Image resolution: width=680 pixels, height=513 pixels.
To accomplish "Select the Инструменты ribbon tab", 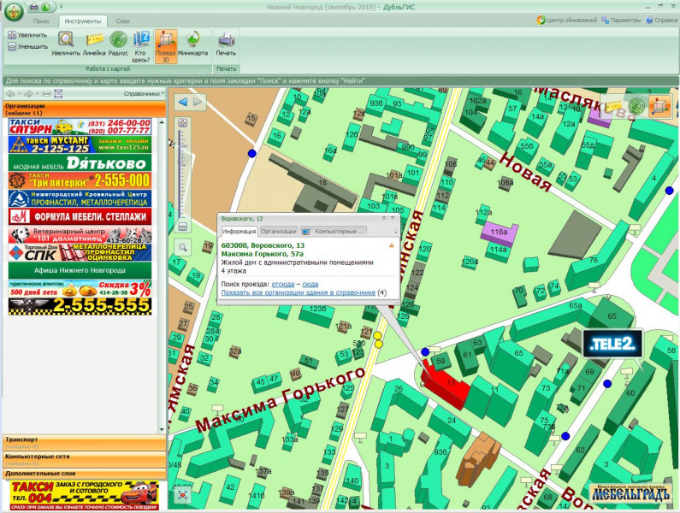I will pos(82,21).
